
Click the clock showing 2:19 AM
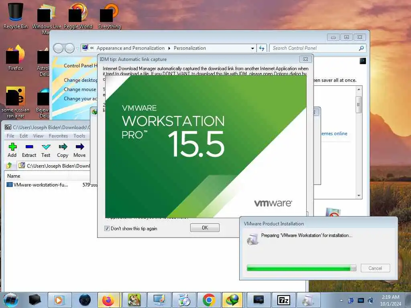(391, 300)
